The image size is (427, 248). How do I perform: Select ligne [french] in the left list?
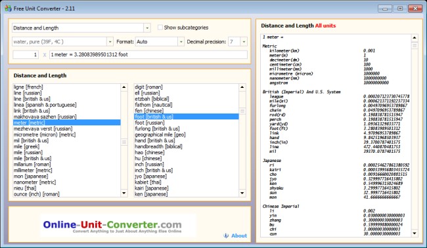point(67,87)
